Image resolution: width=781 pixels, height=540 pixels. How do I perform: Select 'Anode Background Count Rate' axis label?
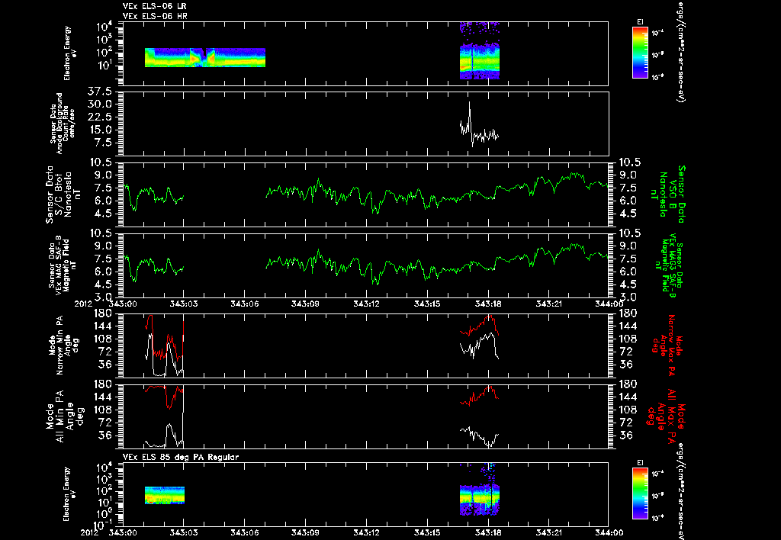pyautogui.click(x=63, y=124)
